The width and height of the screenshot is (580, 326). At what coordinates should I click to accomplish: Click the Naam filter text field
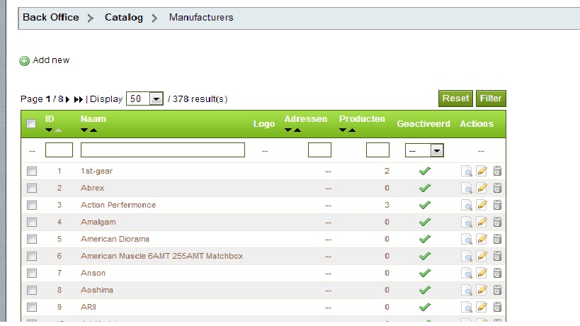(163, 150)
